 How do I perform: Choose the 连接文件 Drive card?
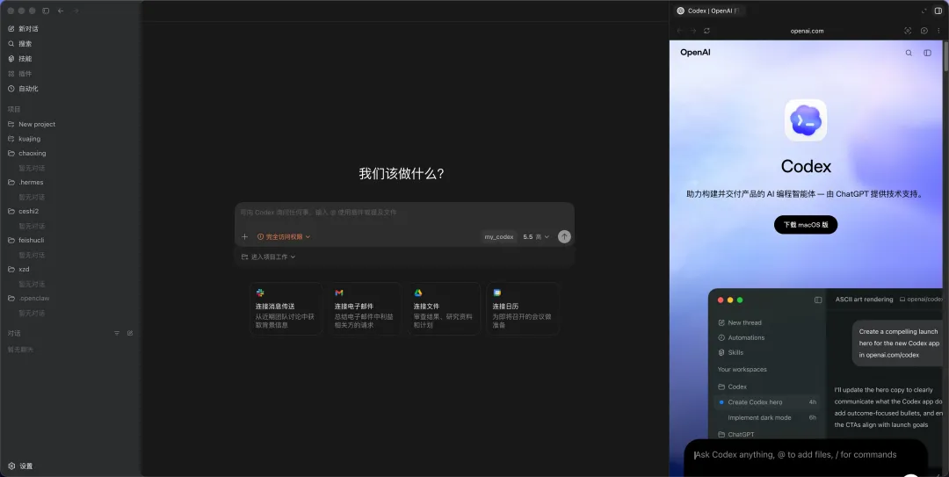444,308
